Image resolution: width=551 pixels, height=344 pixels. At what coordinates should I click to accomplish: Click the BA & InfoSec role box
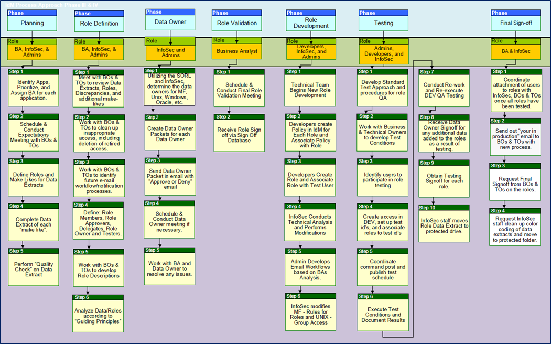[515, 50]
